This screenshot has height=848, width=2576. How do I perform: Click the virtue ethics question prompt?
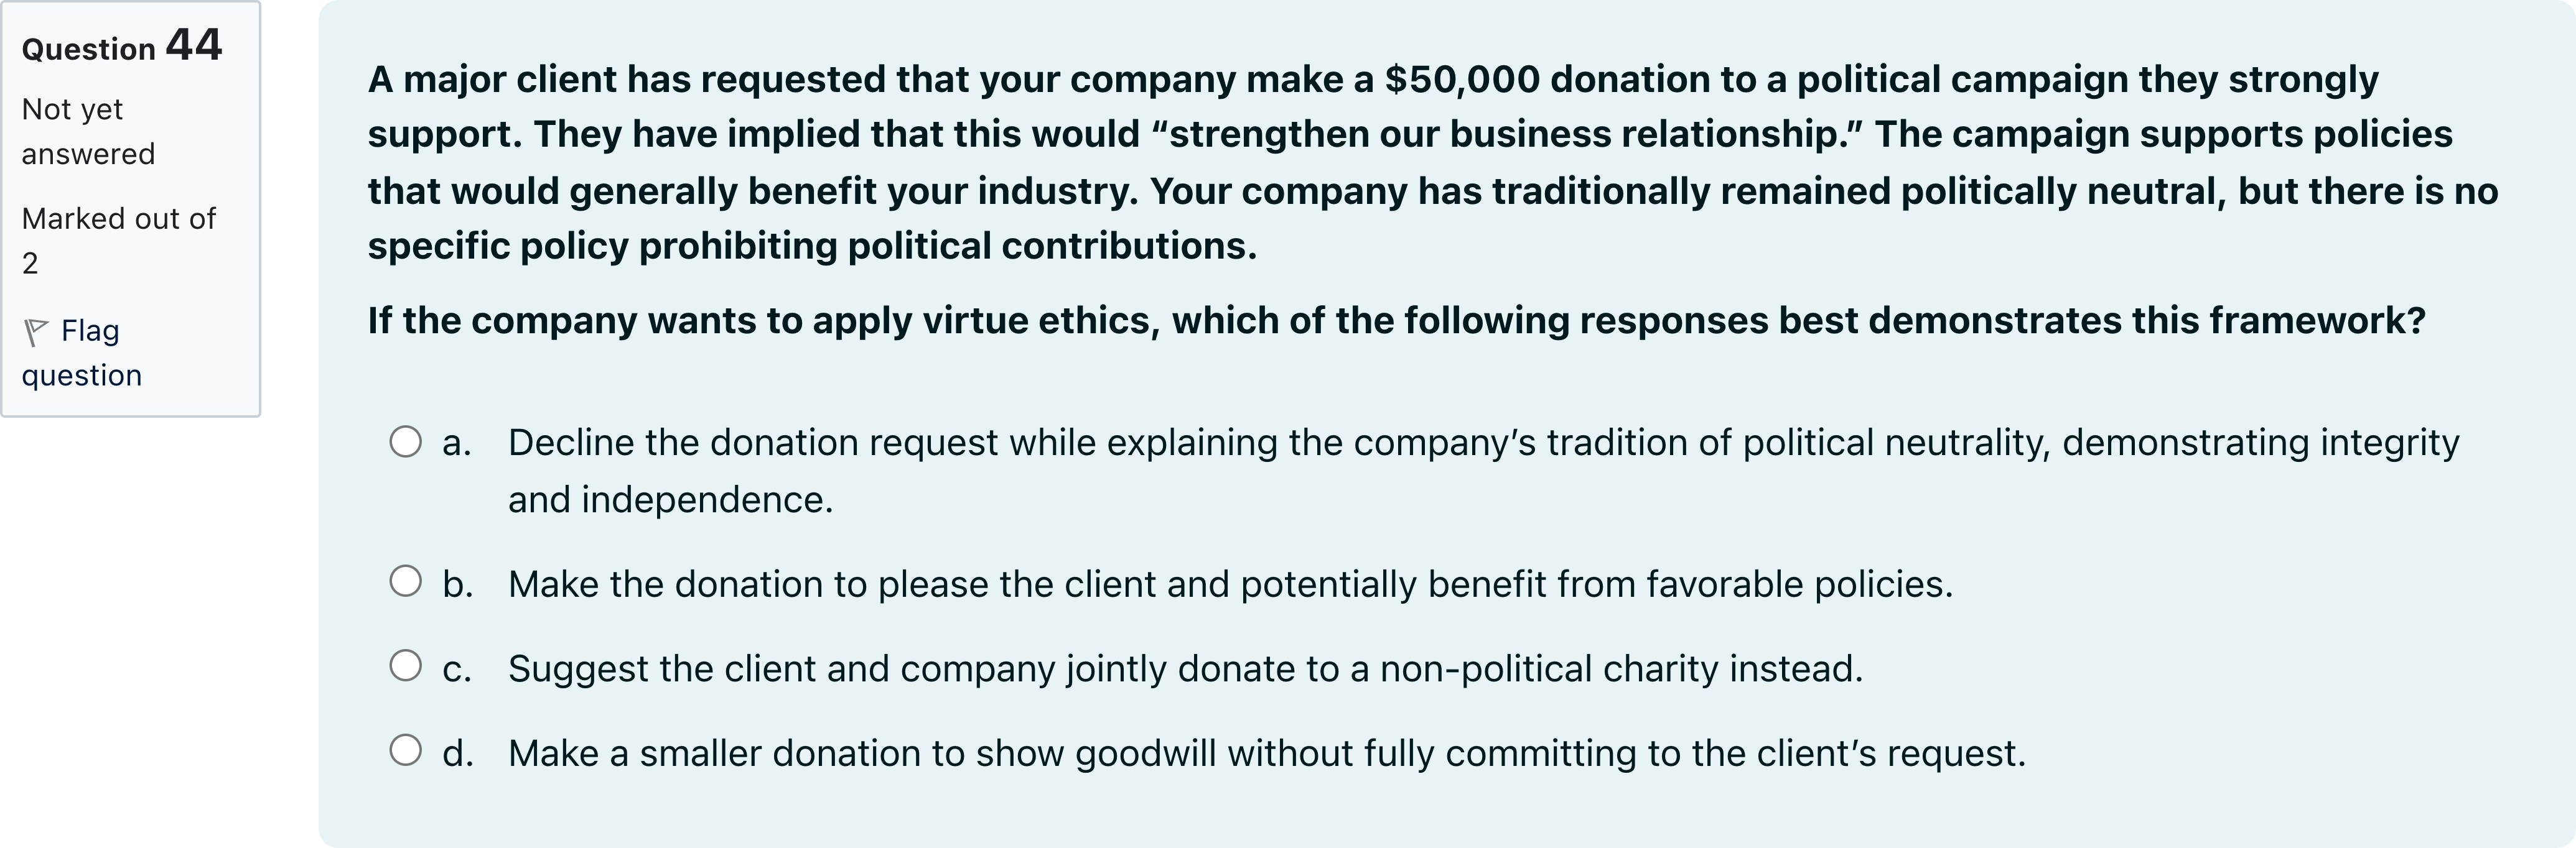coord(1396,321)
